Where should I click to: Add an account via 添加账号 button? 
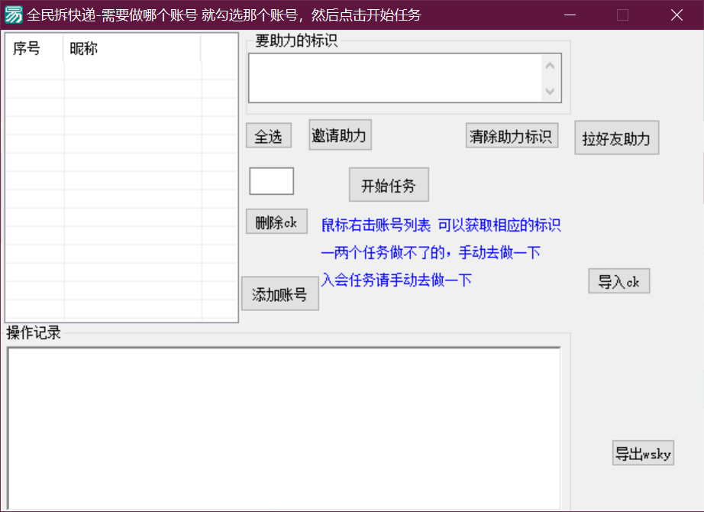pos(279,293)
